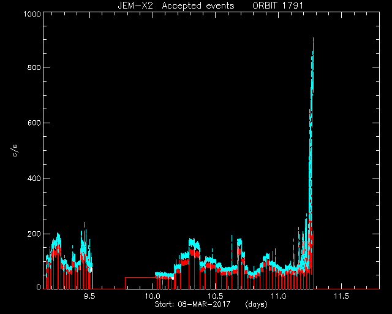Click the 1000 y-axis tick label
This screenshot has height=314, width=392.
(32, 13)
